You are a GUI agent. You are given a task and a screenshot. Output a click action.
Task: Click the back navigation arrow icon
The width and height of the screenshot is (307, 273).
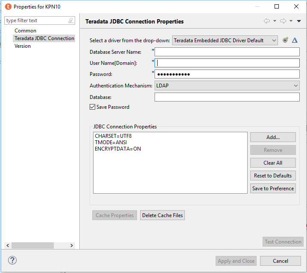267,21
